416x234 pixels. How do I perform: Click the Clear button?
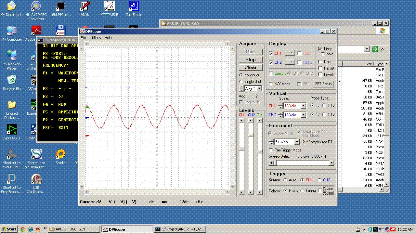[250, 67]
